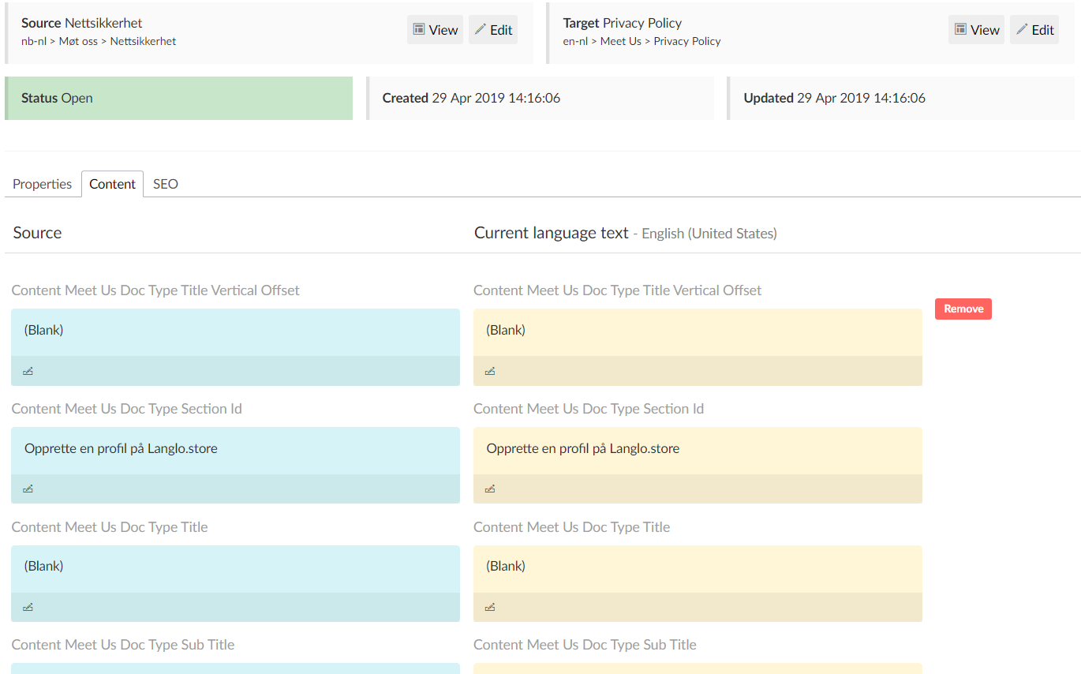The width and height of the screenshot is (1081, 674).
Task: Click edit icon under target Doc Type Title
Action: click(x=490, y=607)
